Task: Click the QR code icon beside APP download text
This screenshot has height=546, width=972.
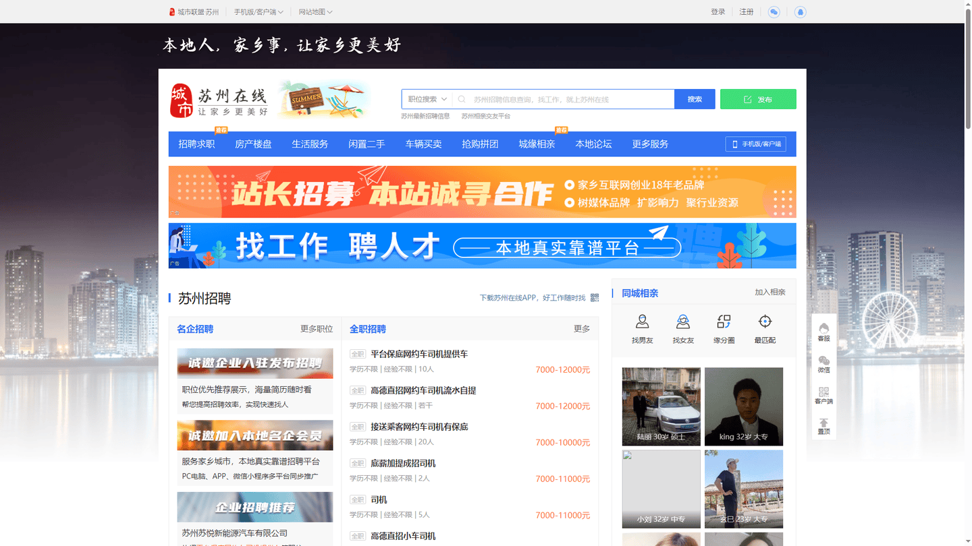Action: [x=595, y=297]
